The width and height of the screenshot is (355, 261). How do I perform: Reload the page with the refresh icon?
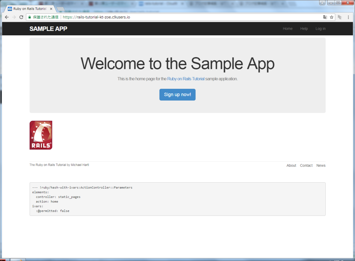point(21,17)
